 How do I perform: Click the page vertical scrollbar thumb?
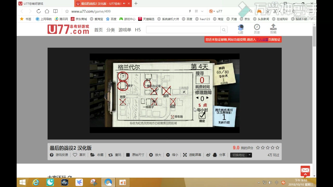tap(314, 36)
